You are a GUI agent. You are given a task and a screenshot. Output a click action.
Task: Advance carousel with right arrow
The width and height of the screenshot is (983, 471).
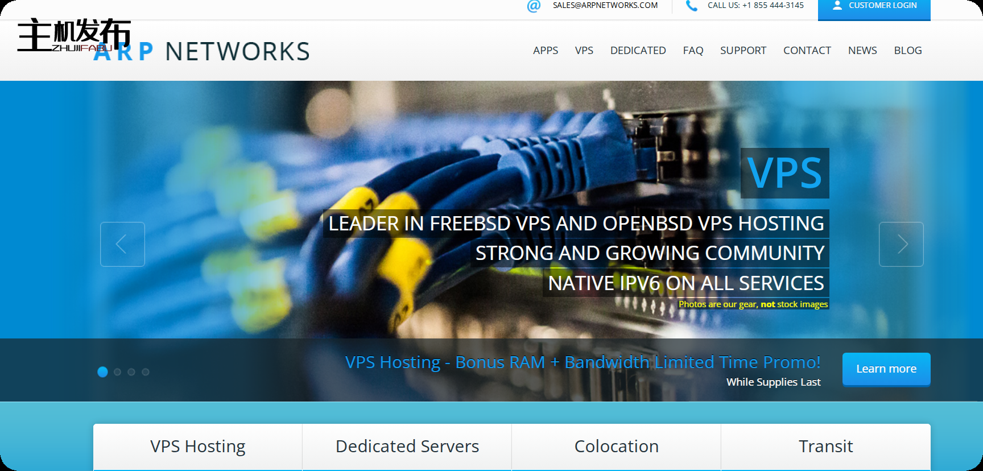[901, 245]
